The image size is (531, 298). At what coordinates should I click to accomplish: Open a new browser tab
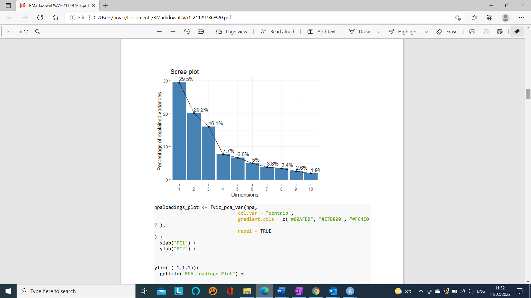tap(105, 6)
